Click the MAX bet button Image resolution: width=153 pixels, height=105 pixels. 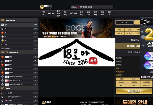point(122,86)
